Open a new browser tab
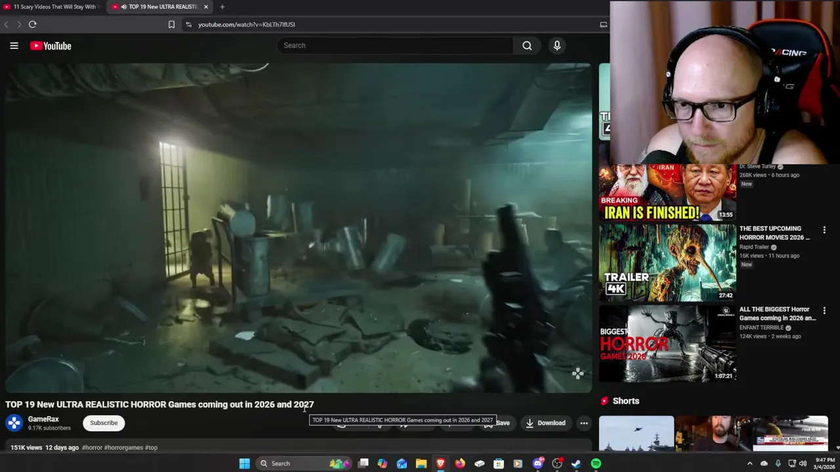This screenshot has height=472, width=840. pyautogui.click(x=222, y=7)
